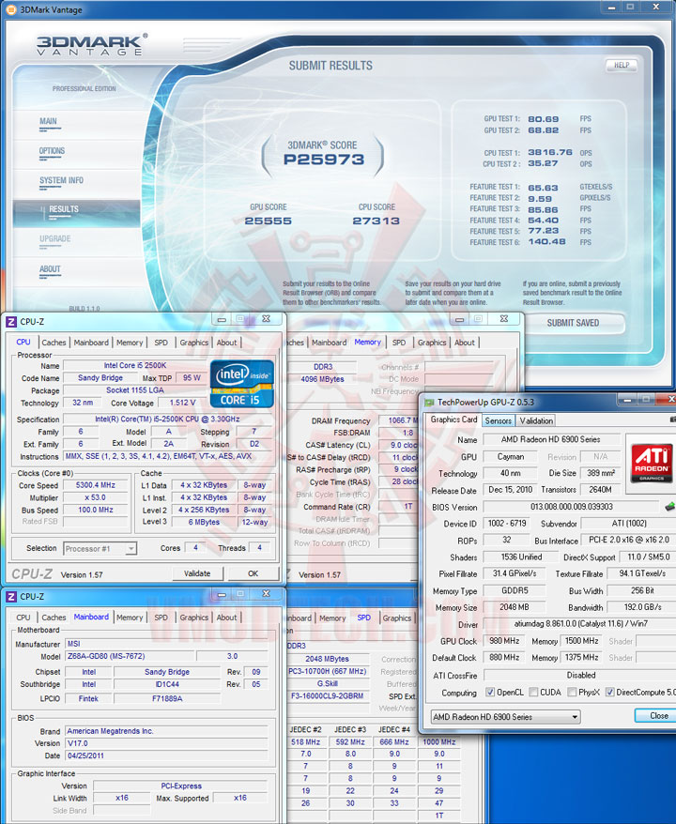Click the Core Speed 5300.4 MHz field

95,485
